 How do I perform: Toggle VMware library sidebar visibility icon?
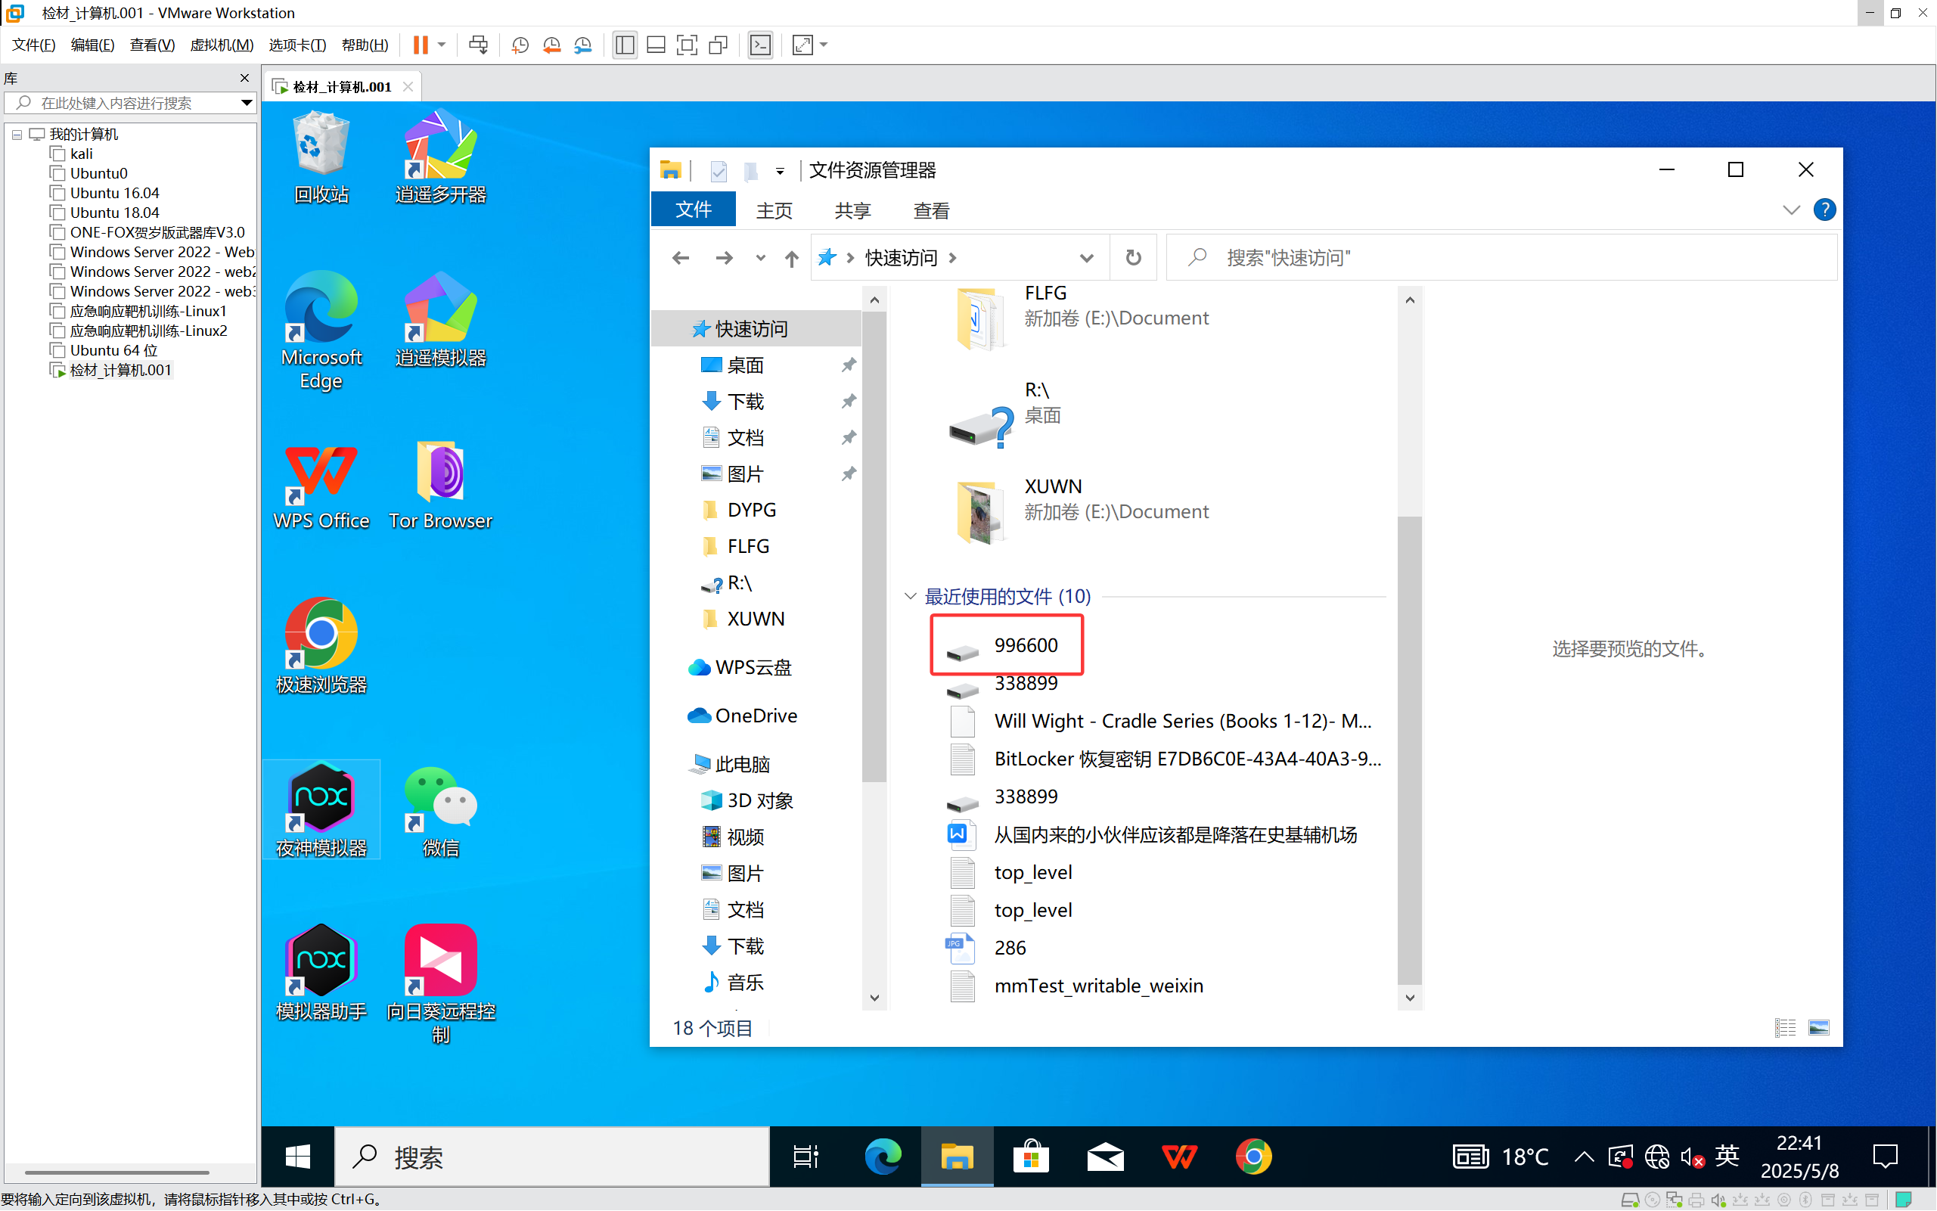[x=625, y=45]
